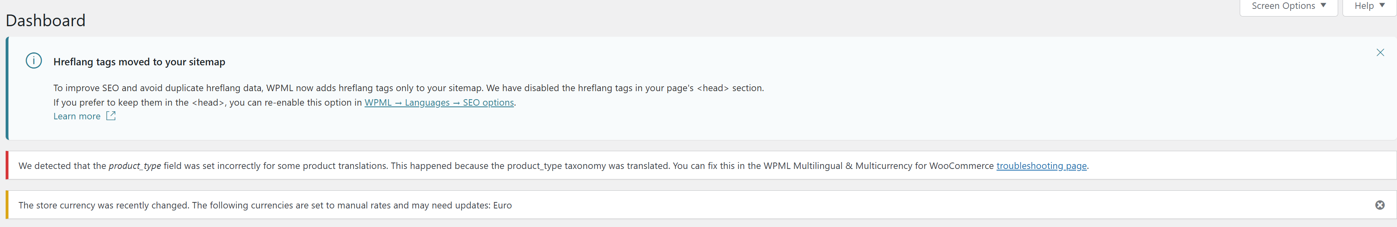The height and width of the screenshot is (227, 1397).
Task: Follow the Learn more link
Action: 77,117
